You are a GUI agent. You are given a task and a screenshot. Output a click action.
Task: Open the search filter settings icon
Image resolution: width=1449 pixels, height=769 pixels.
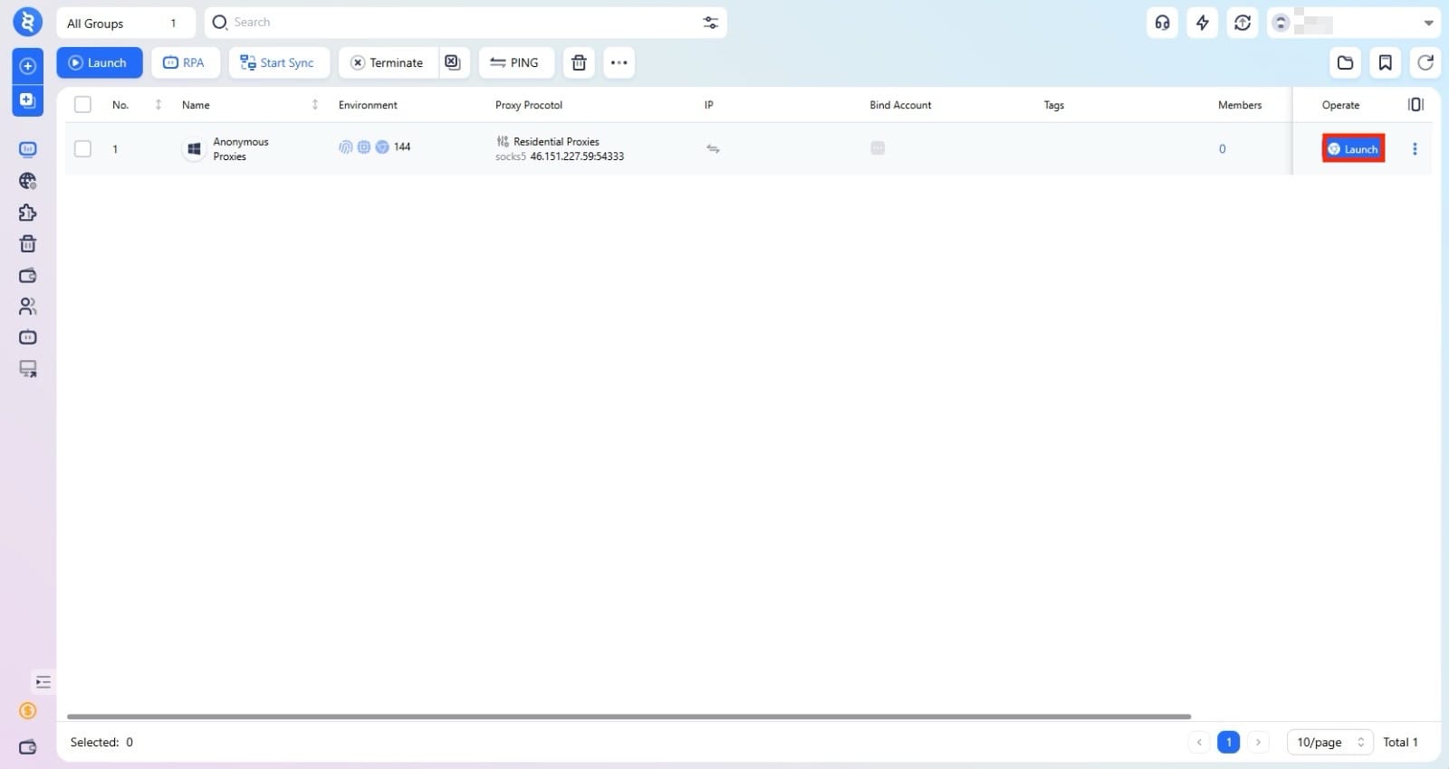pyautogui.click(x=711, y=23)
